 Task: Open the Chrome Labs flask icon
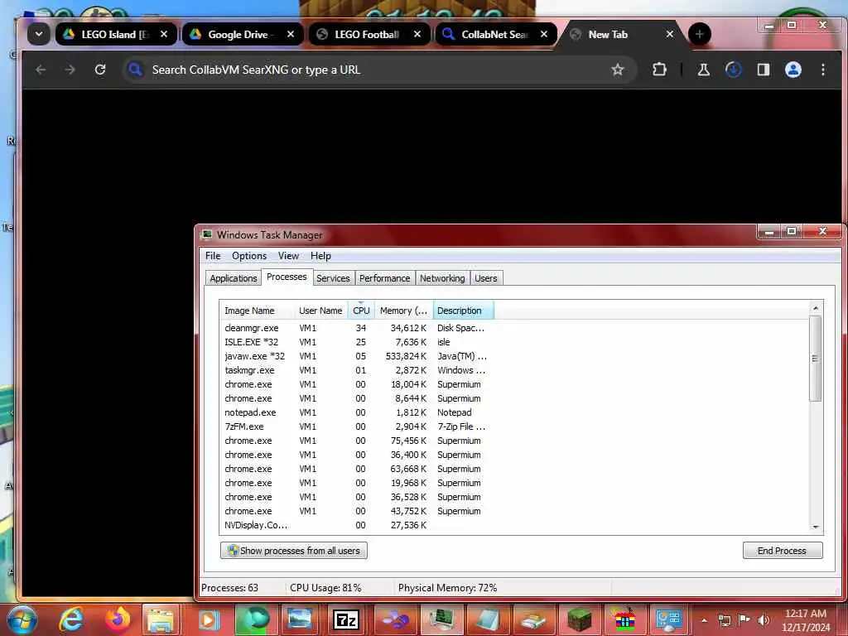pyautogui.click(x=704, y=70)
